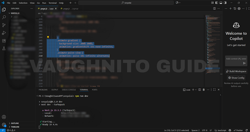Open the Selection menu

coord(23,3)
